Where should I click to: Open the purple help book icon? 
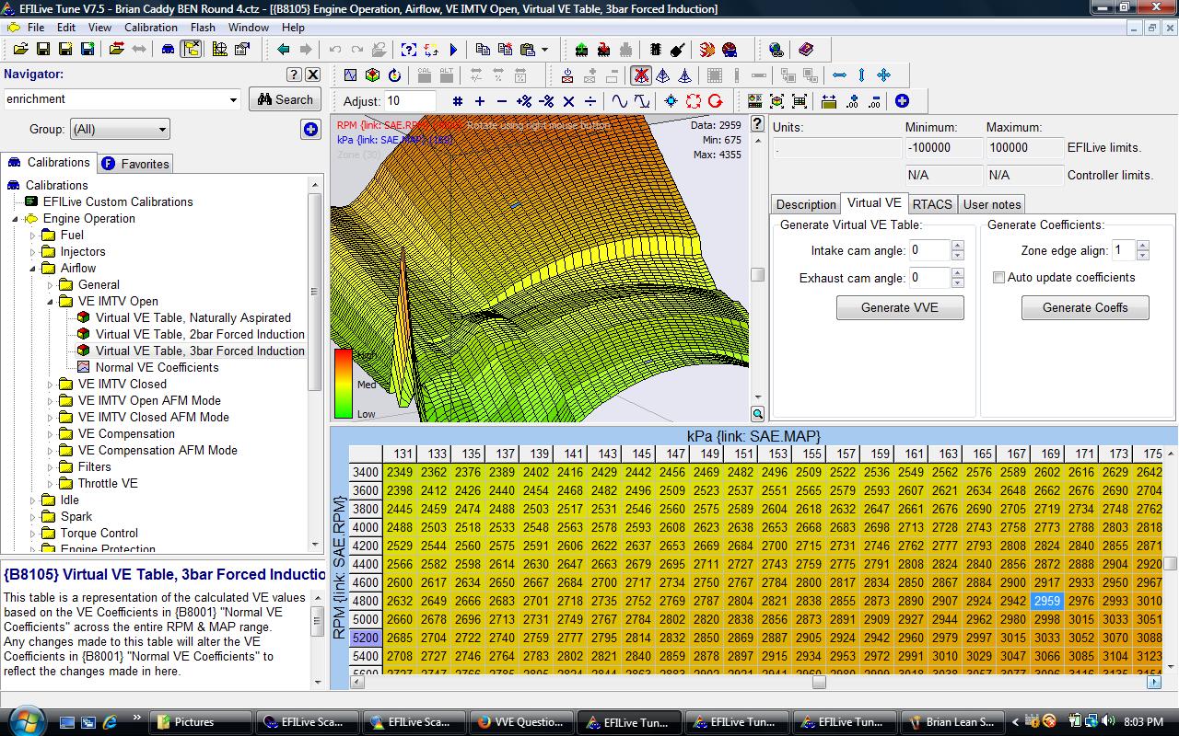(x=805, y=50)
